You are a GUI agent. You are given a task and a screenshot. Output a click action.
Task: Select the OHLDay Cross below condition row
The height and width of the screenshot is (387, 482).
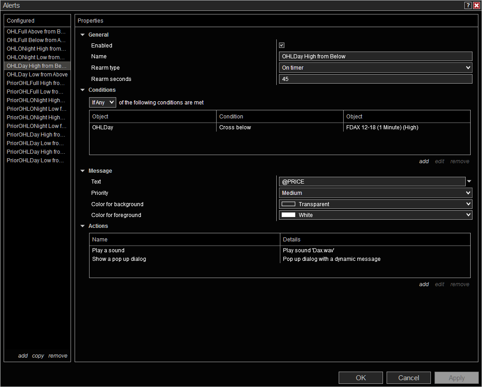[235, 127]
